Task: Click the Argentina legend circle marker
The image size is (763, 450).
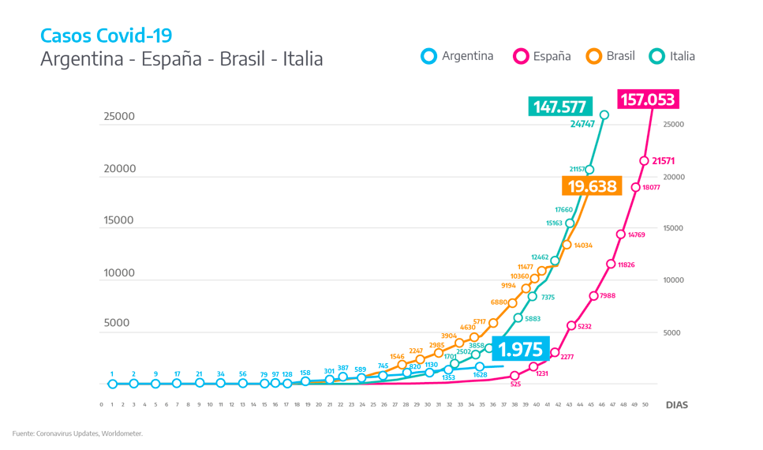Action: click(428, 56)
